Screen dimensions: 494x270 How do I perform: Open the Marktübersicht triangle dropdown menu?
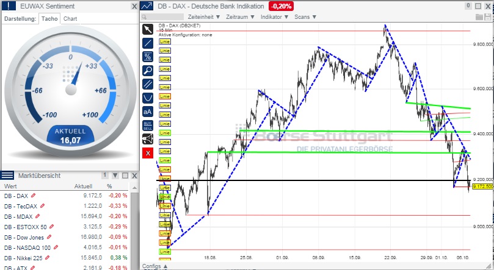115,176
